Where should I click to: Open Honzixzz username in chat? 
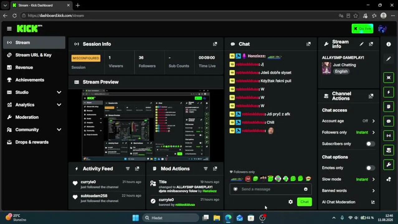pyautogui.click(x=256, y=56)
